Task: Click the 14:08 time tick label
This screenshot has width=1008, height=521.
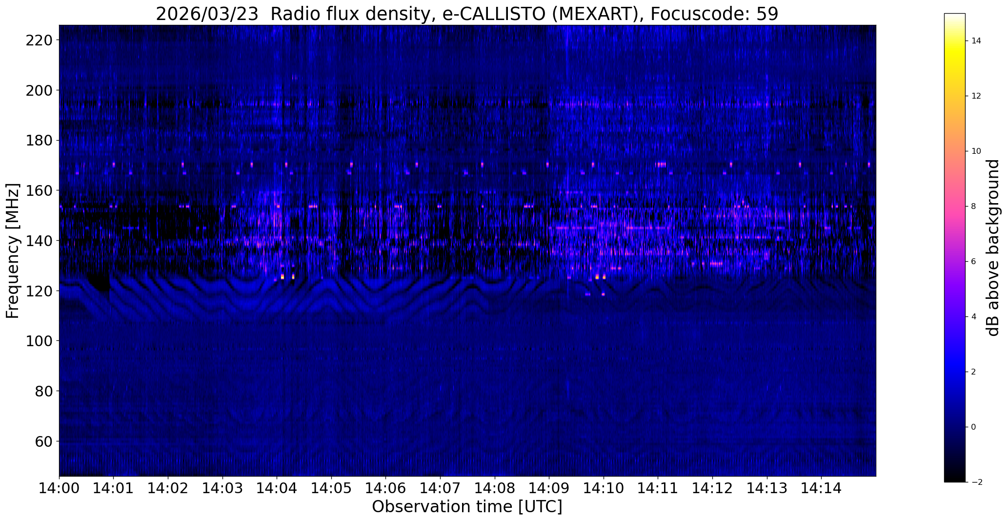Action: click(495, 488)
